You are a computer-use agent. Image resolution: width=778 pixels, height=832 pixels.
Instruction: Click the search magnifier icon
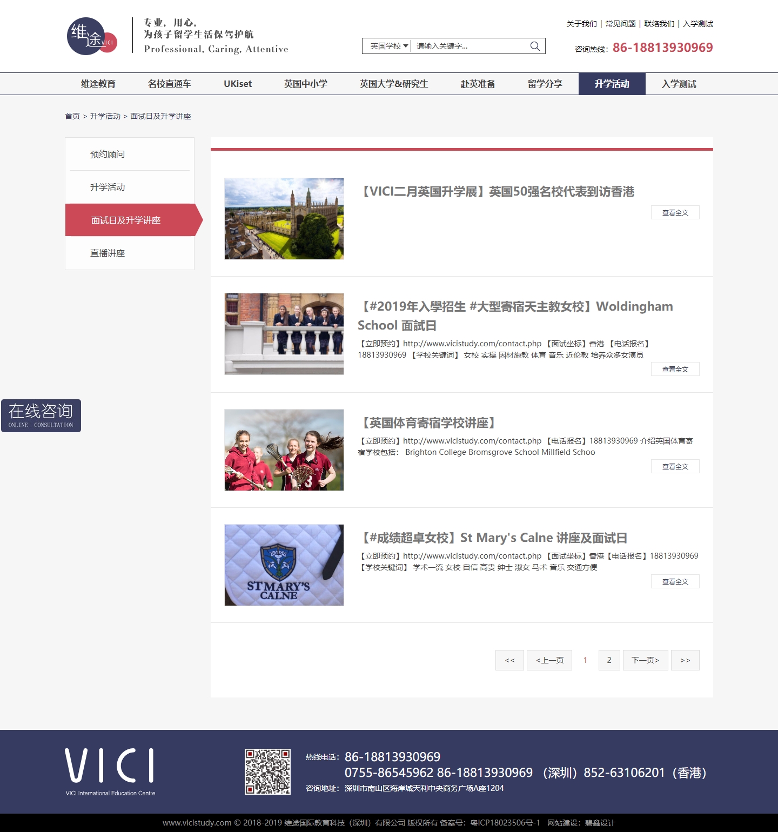coord(534,46)
